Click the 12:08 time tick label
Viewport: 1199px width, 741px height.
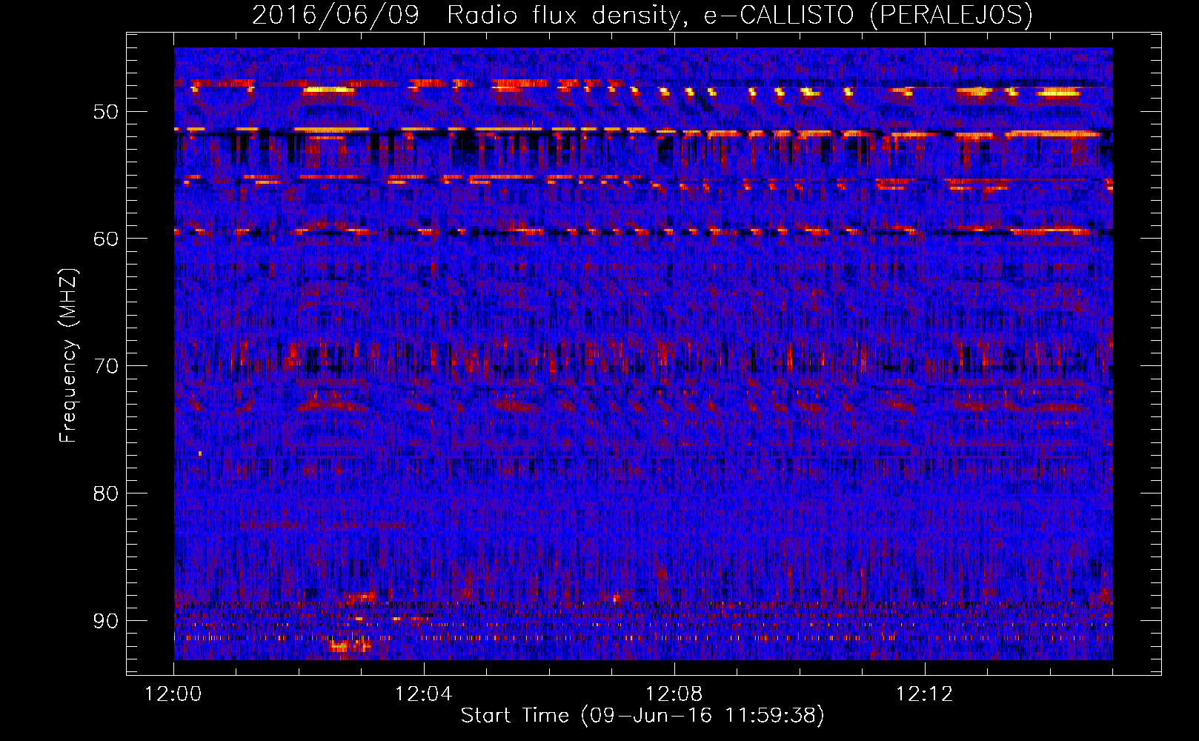674,694
